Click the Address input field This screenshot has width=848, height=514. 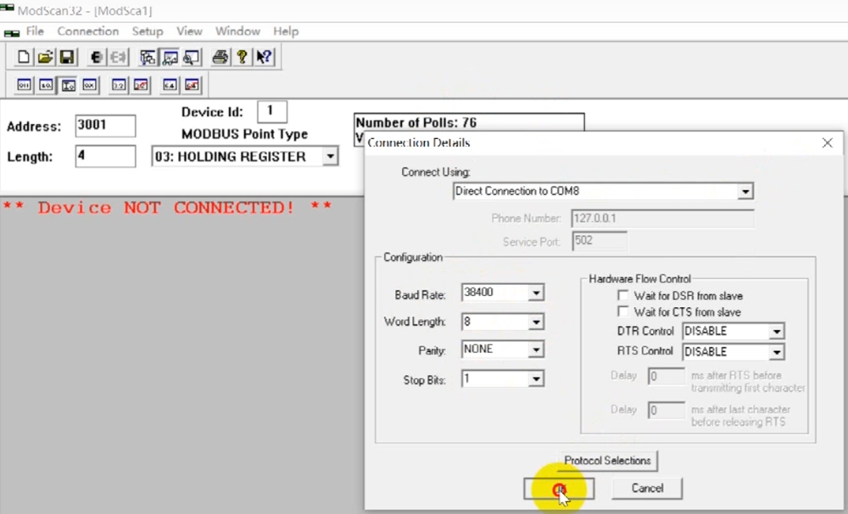[x=105, y=126]
